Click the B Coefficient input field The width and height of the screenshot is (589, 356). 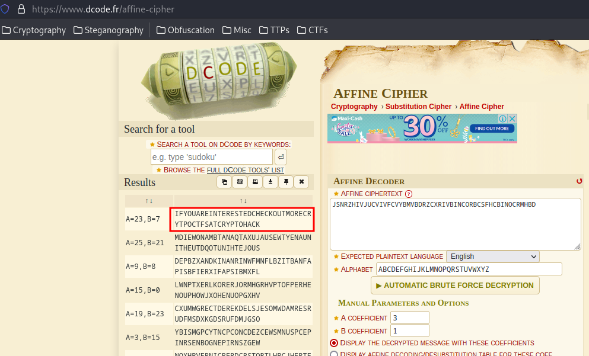(409, 331)
